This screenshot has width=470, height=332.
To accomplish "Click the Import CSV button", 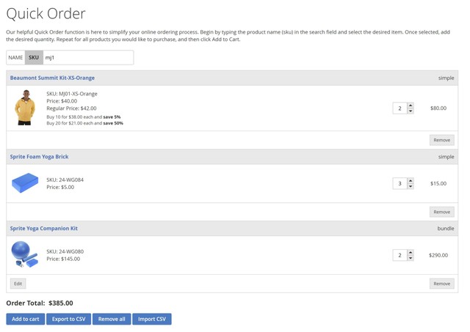I will (x=152, y=319).
